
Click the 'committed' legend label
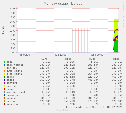pos(13,95)
